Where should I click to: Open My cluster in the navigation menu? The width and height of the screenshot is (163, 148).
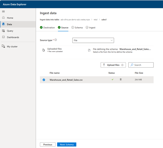coord(18,46)
